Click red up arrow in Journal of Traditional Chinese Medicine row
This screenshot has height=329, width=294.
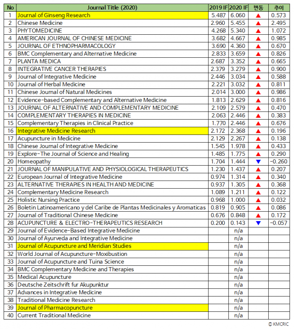[258, 215]
